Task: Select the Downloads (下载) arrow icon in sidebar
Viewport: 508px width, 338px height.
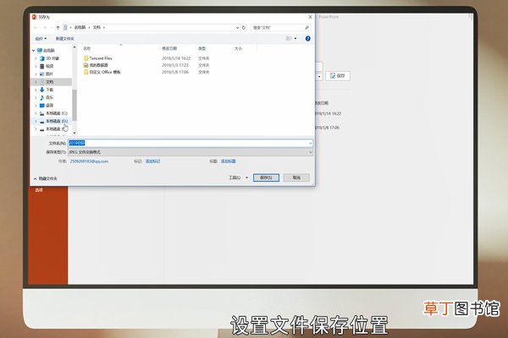Action: pyautogui.click(x=41, y=90)
